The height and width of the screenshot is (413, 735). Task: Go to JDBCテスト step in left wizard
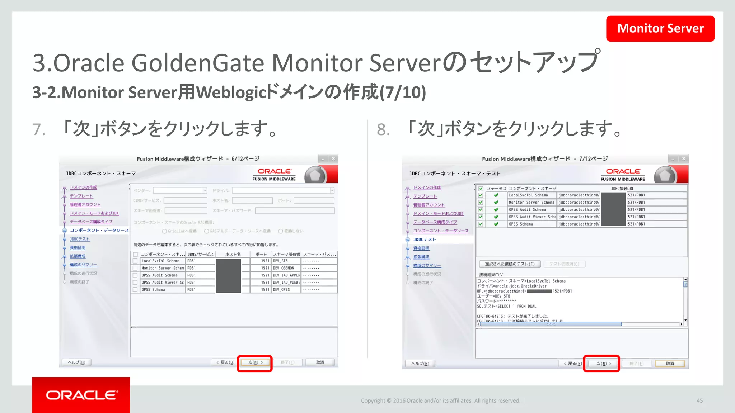[80, 239]
